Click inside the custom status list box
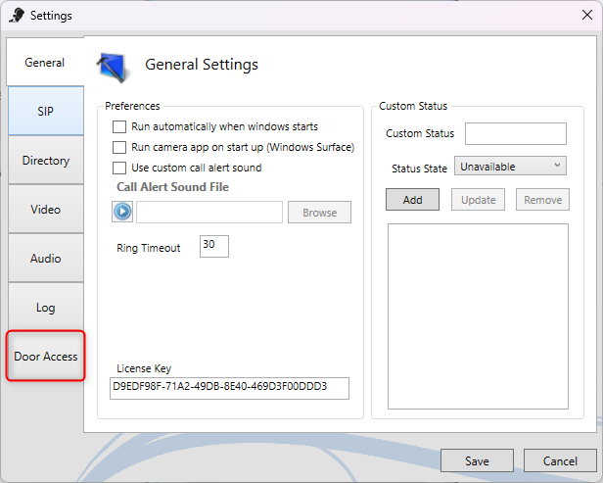 478,316
